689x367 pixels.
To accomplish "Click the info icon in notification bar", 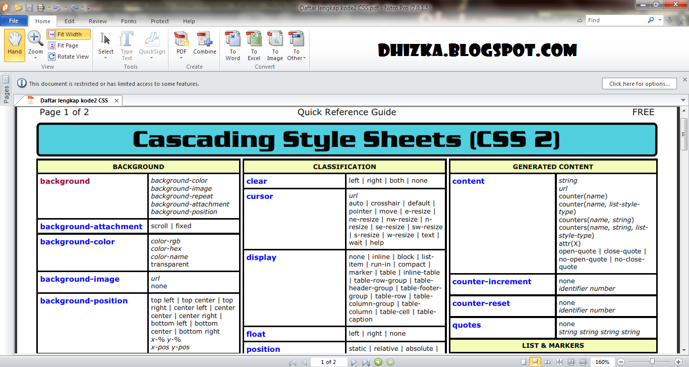I will 22,83.
